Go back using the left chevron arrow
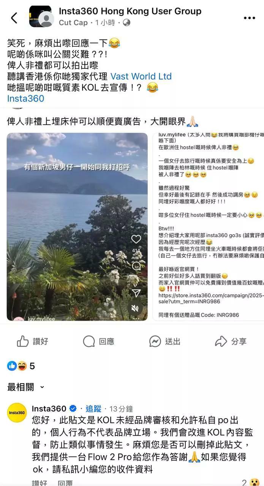This screenshot has width=264, height=486. (x=14, y=17)
